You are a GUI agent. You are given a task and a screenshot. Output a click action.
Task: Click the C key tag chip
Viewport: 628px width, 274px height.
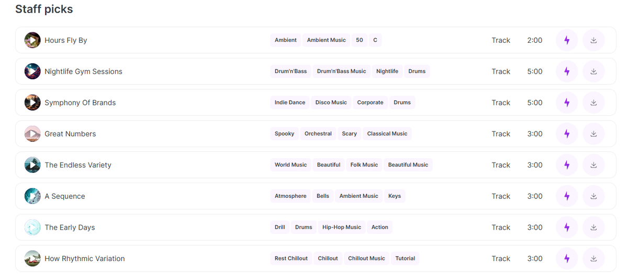click(x=375, y=40)
